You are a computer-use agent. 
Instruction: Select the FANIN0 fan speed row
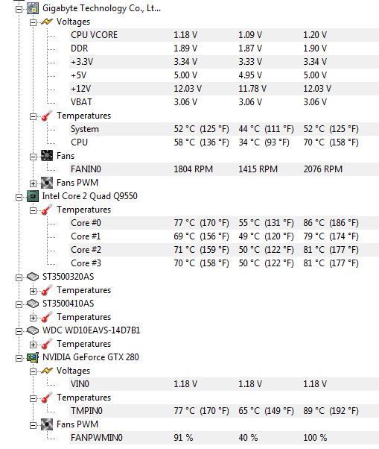pyautogui.click(x=224, y=169)
